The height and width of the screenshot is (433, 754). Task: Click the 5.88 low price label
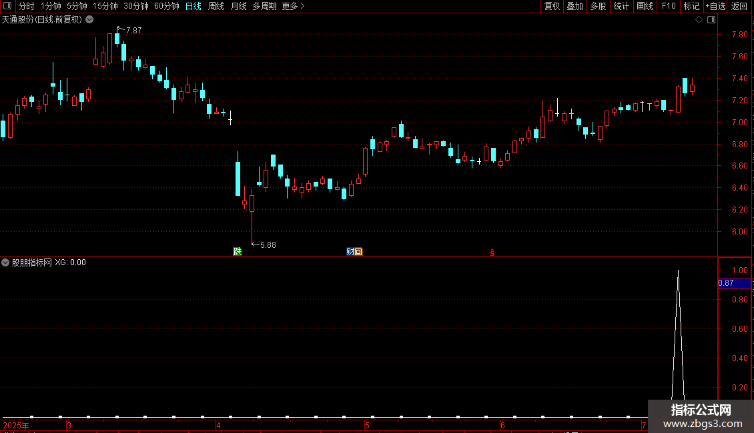tap(268, 245)
